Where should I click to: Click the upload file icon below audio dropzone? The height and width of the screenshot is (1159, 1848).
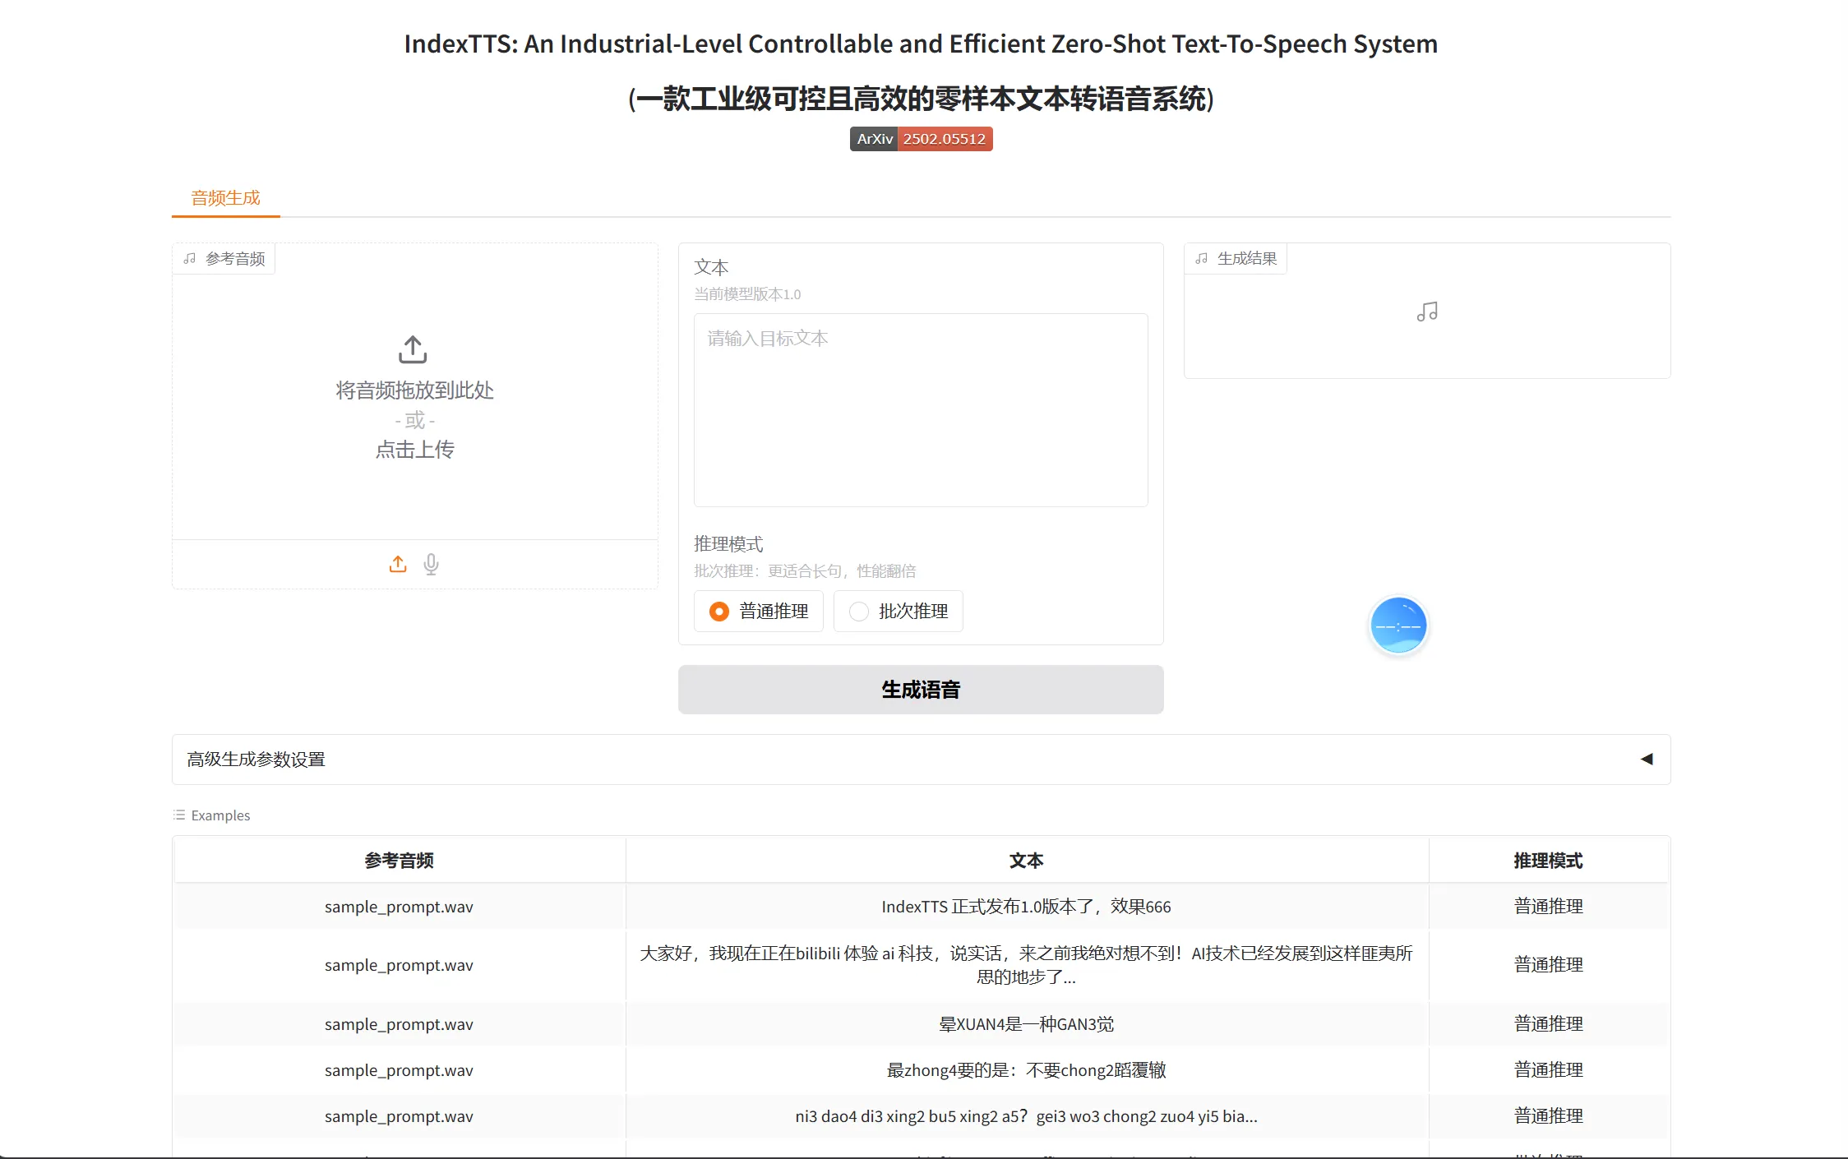[398, 564]
